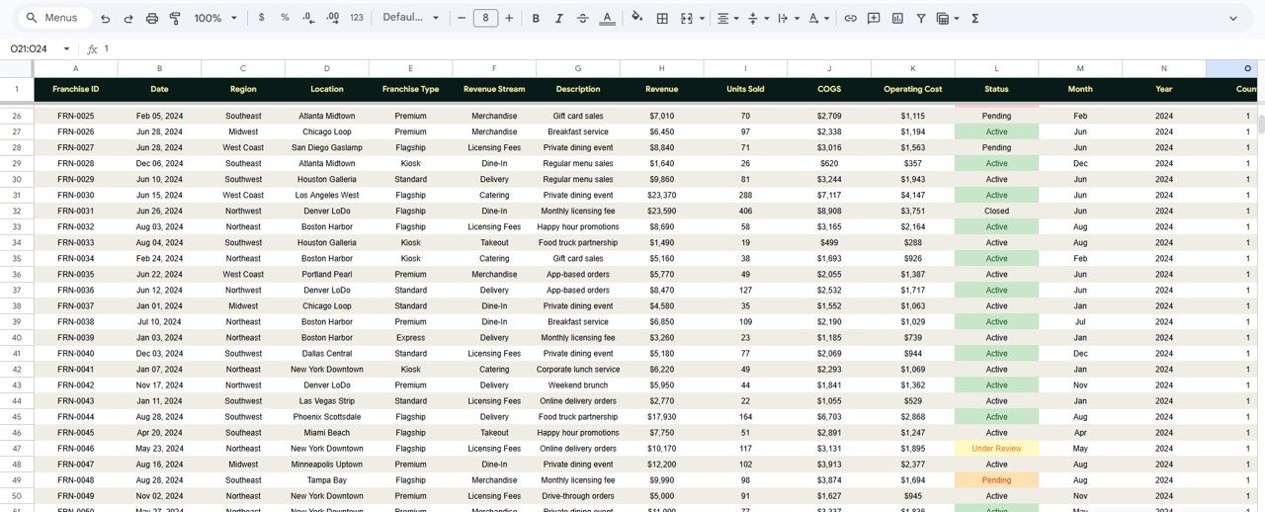
Task: Decrease decimal places icon
Action: click(x=308, y=18)
